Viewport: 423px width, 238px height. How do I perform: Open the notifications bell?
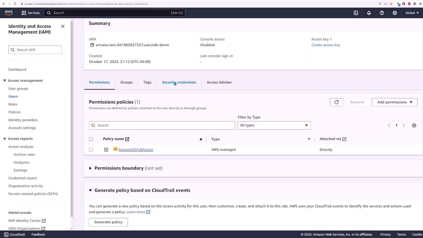pos(369,13)
